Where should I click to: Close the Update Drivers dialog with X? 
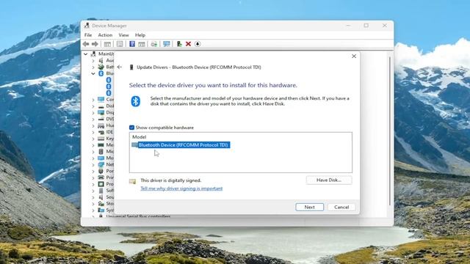pyautogui.click(x=354, y=56)
